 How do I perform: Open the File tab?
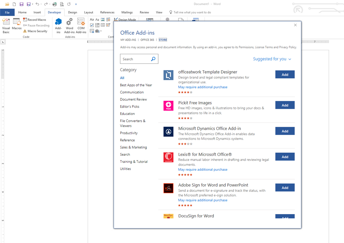pos(7,12)
